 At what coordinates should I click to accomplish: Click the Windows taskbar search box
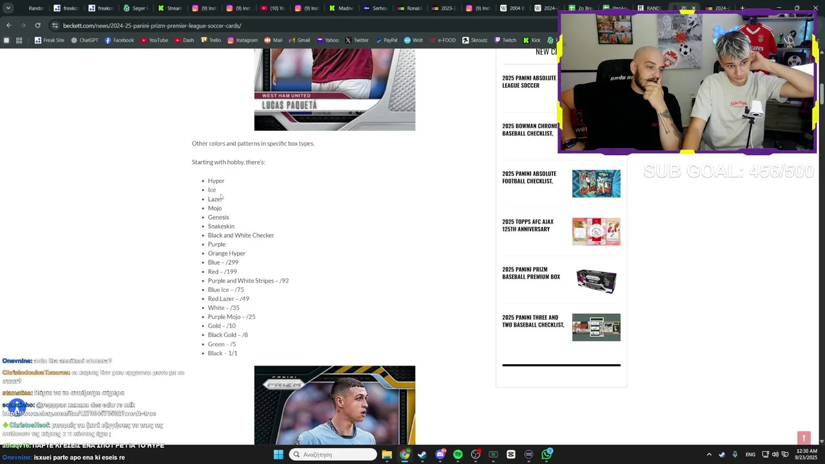point(333,454)
